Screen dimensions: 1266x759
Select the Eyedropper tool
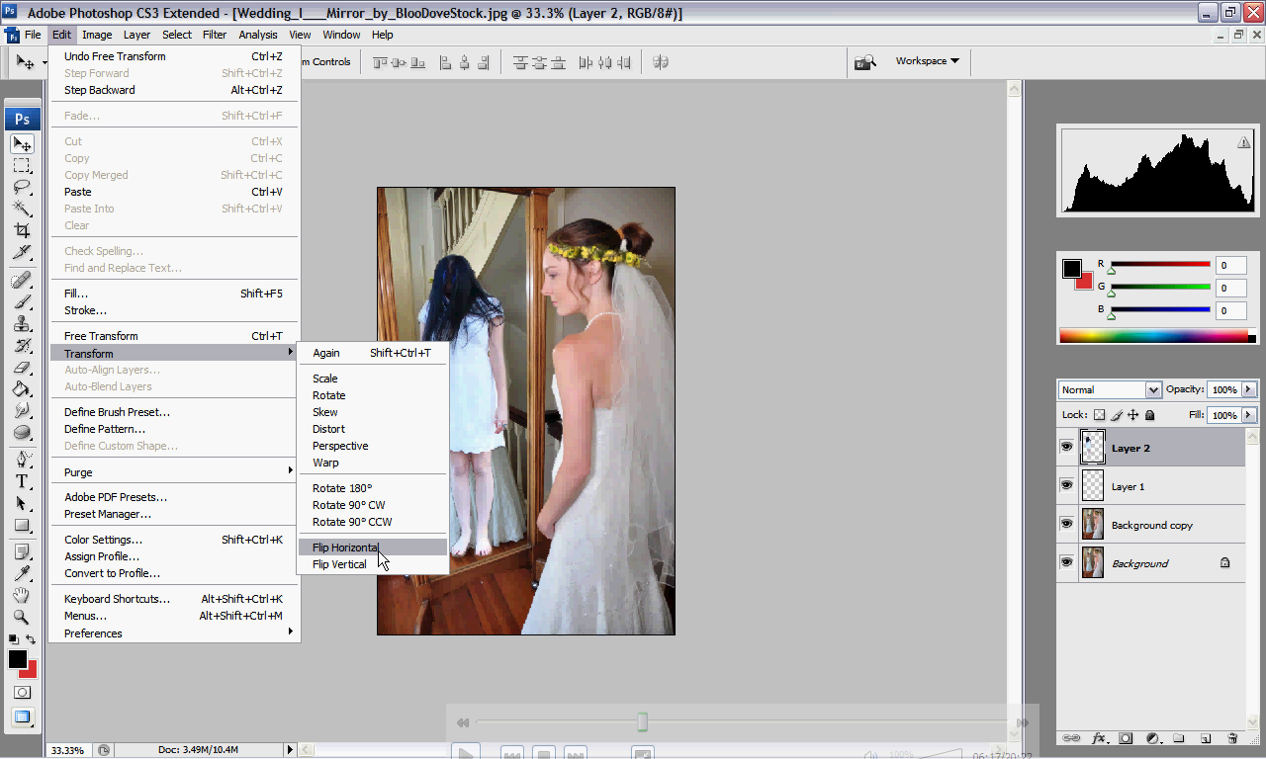pos(22,574)
